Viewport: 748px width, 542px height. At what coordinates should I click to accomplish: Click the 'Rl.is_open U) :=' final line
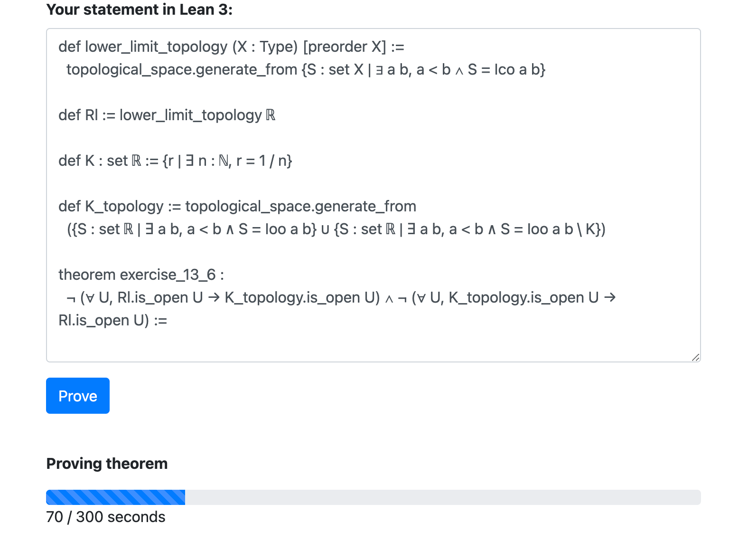pyautogui.click(x=112, y=320)
